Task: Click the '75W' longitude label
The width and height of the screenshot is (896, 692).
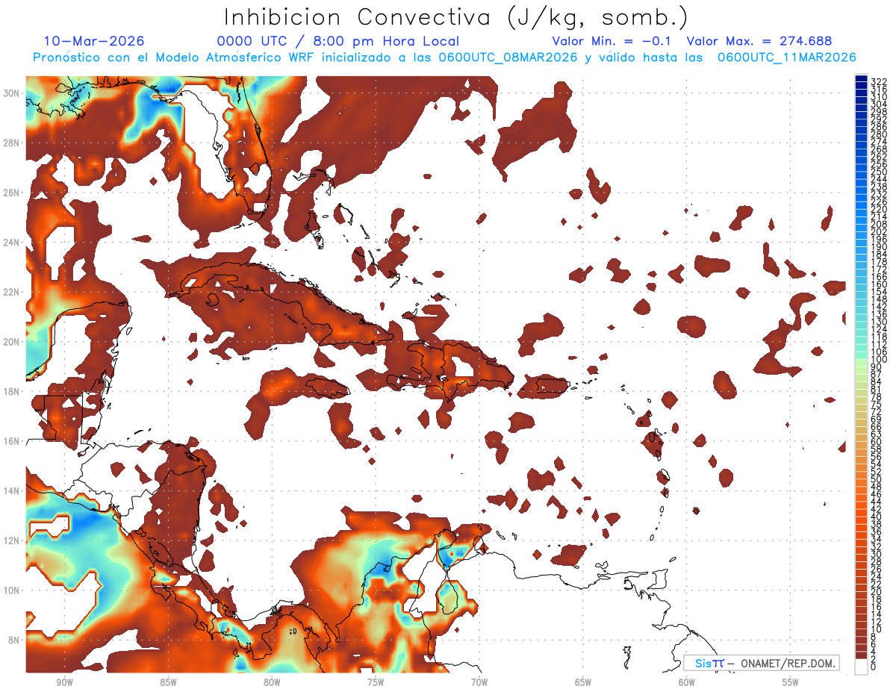Action: point(376,682)
